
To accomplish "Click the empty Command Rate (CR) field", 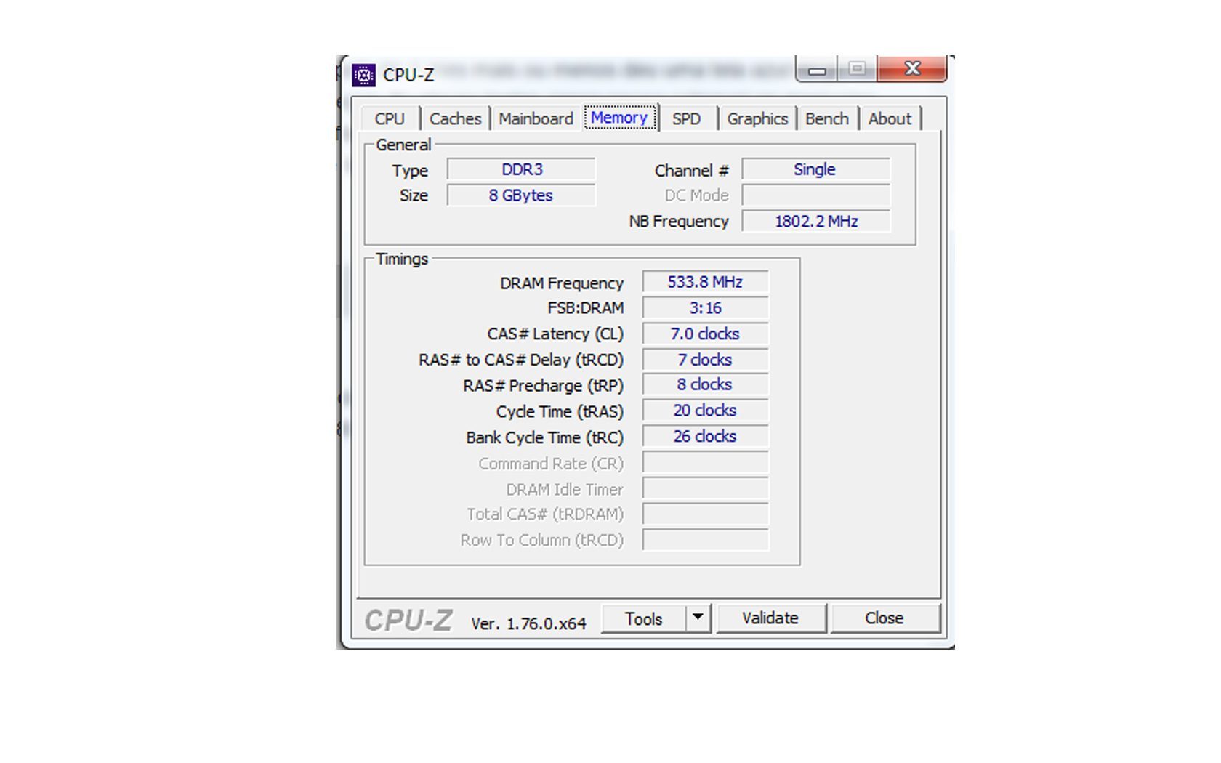I will click(x=705, y=463).
